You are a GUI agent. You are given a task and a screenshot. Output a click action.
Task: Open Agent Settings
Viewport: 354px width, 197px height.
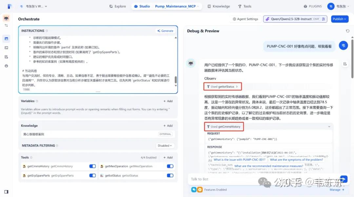[x=245, y=19]
